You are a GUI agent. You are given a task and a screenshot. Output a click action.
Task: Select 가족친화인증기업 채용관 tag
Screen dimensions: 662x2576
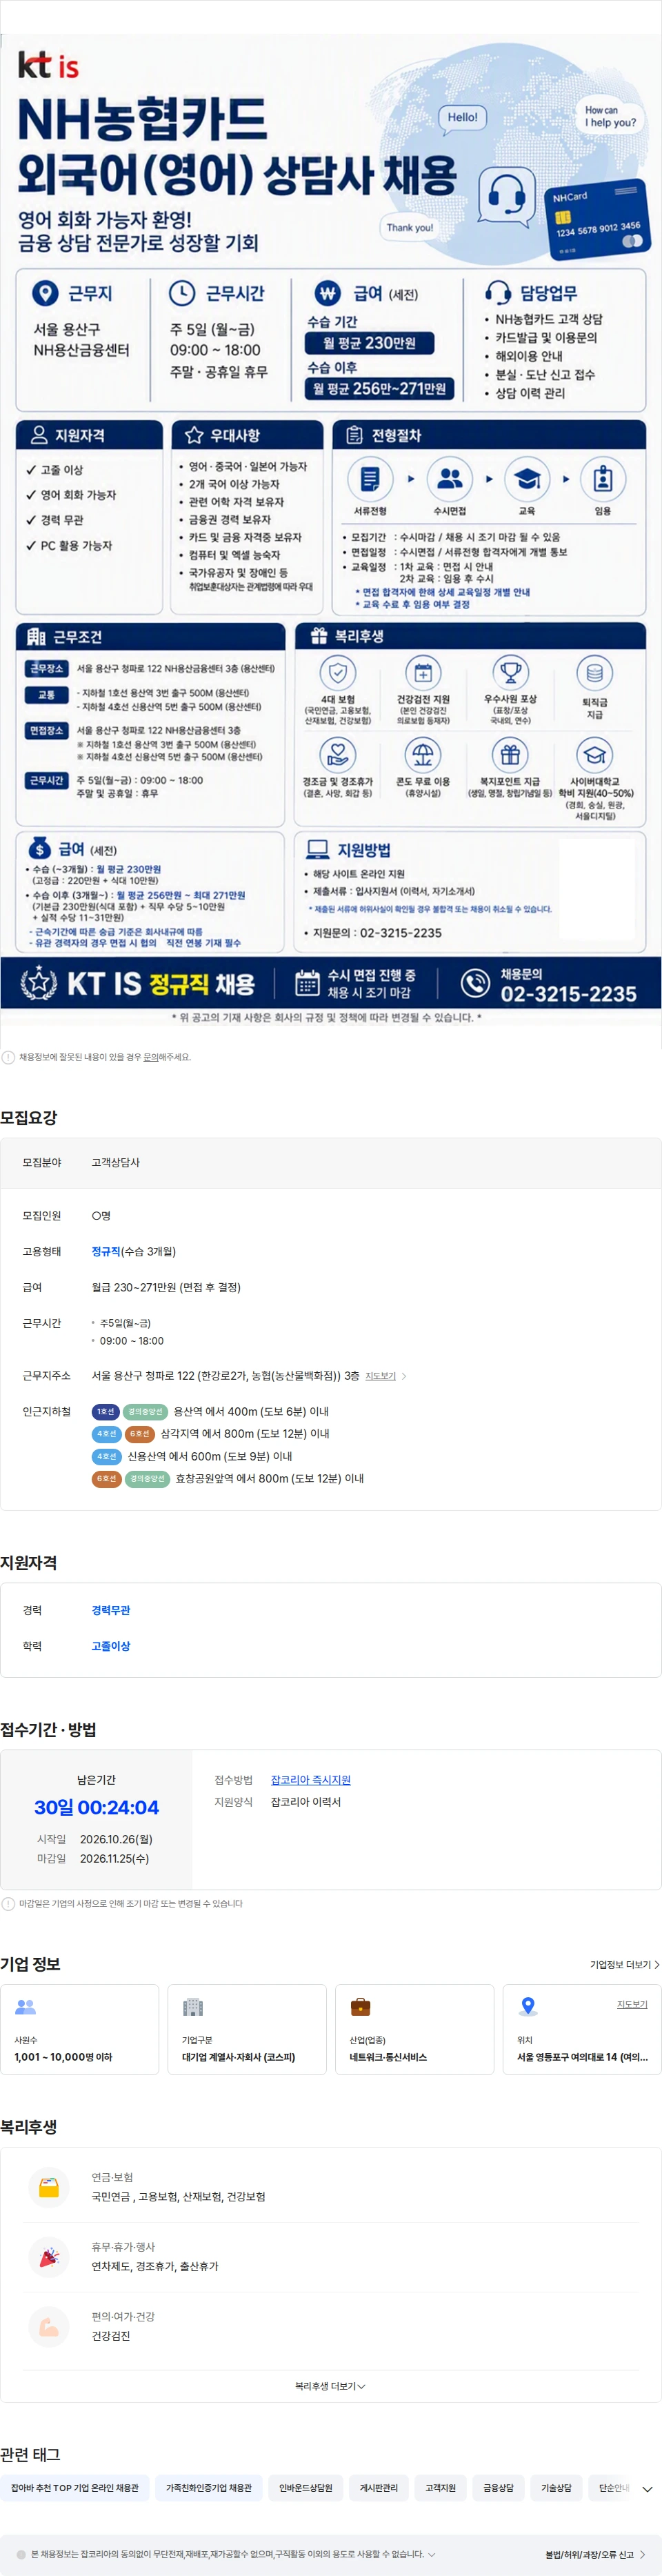tap(209, 2488)
